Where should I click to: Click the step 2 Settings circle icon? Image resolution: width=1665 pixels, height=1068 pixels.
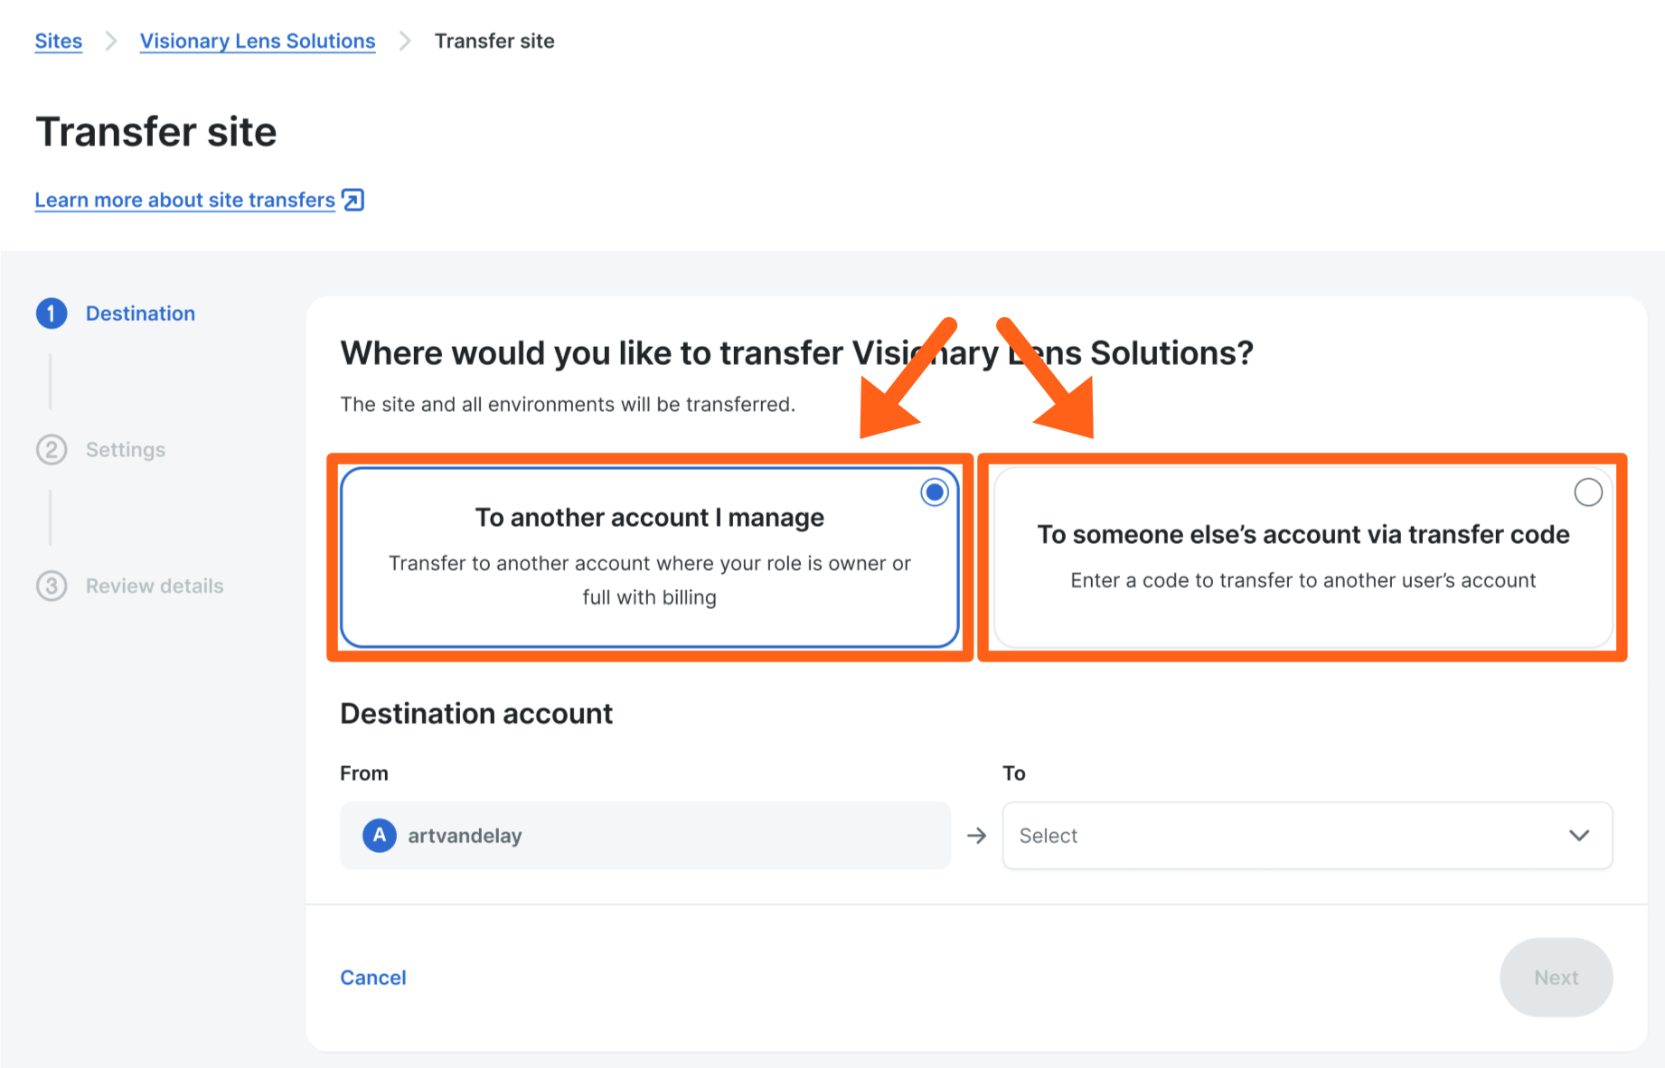[52, 450]
